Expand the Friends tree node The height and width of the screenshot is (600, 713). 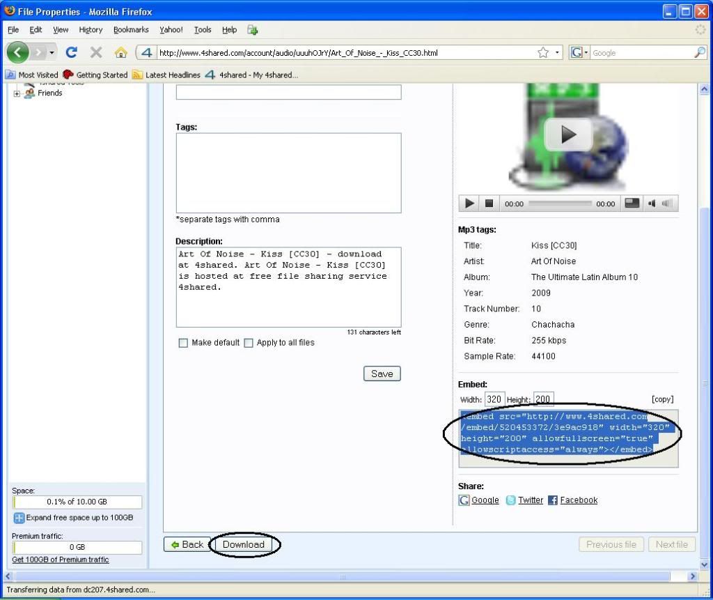tap(17, 94)
